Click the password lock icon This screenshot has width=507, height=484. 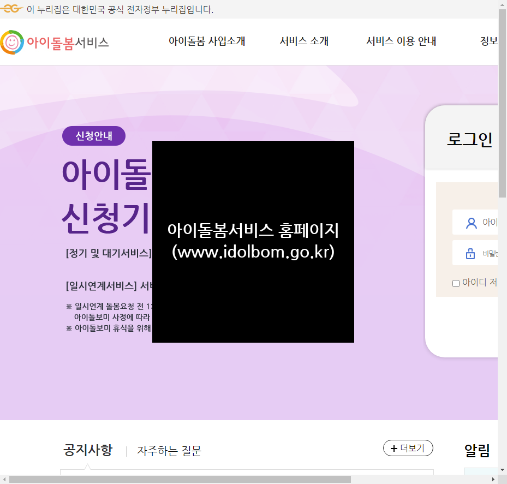click(470, 253)
